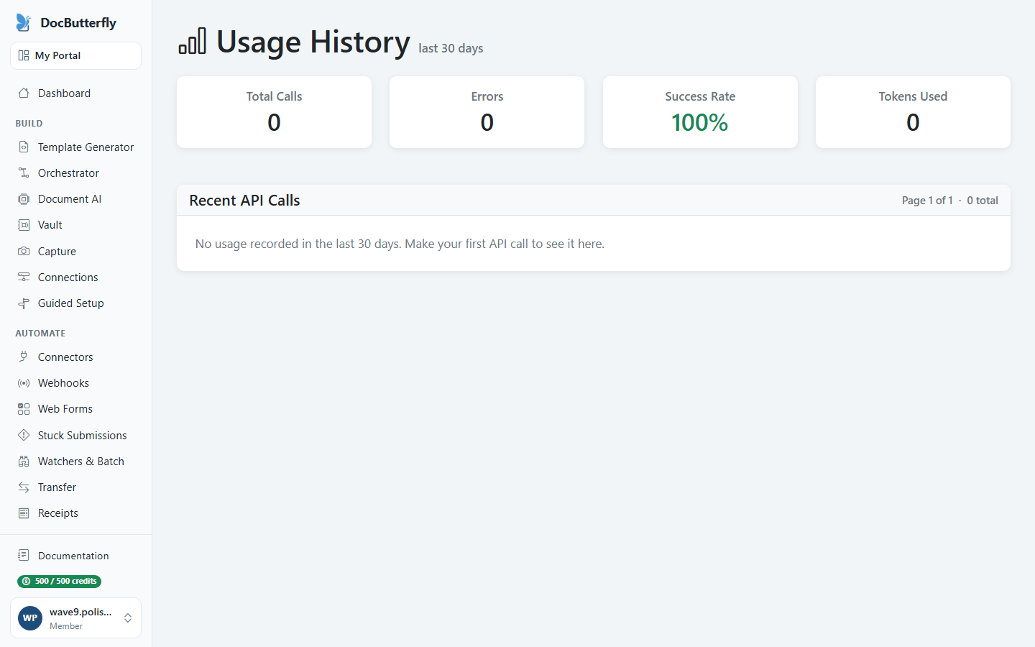Image resolution: width=1035 pixels, height=647 pixels.
Task: Navigate to Document AI
Action: [75, 199]
